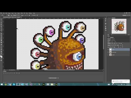Select the Crop tool
Screen dimensions: 131x98
(1, 26)
